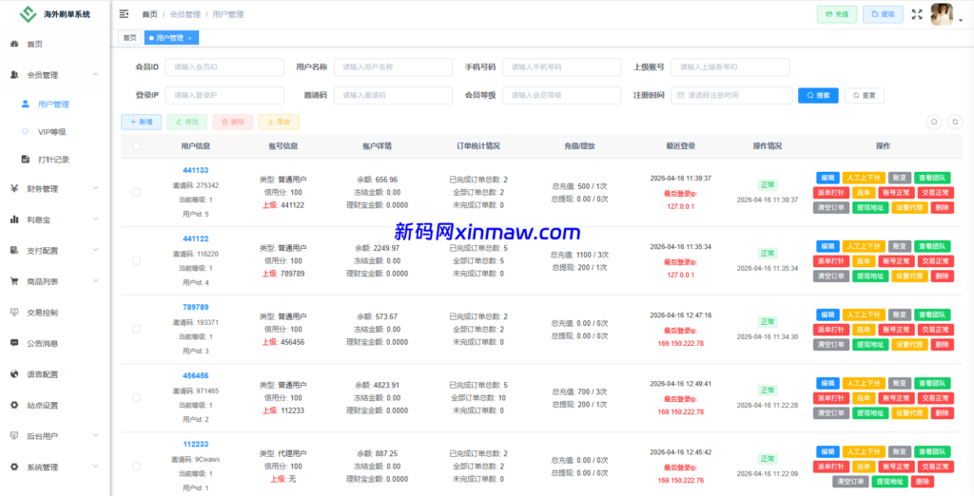Viewport: 974px width, 496px height.
Task: Click the 充值 button in the top bar
Action: coord(837,14)
